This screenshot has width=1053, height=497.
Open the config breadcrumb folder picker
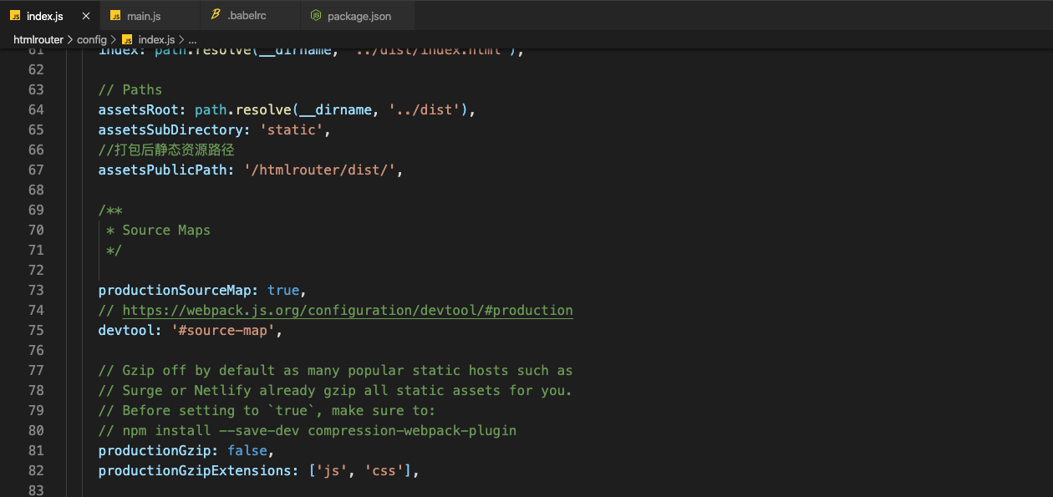click(x=92, y=39)
